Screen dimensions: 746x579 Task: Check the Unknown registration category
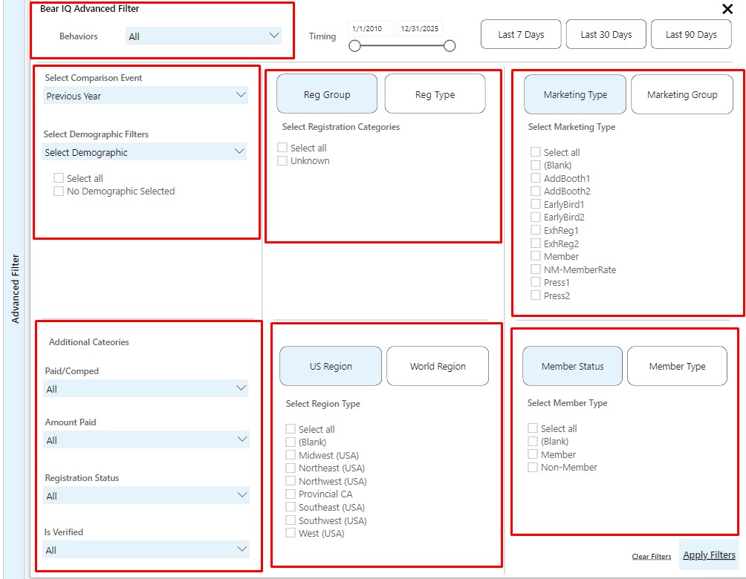(x=282, y=160)
